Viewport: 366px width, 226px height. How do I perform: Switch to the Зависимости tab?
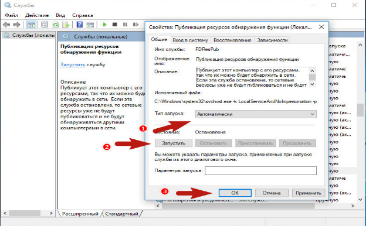[x=272, y=40]
